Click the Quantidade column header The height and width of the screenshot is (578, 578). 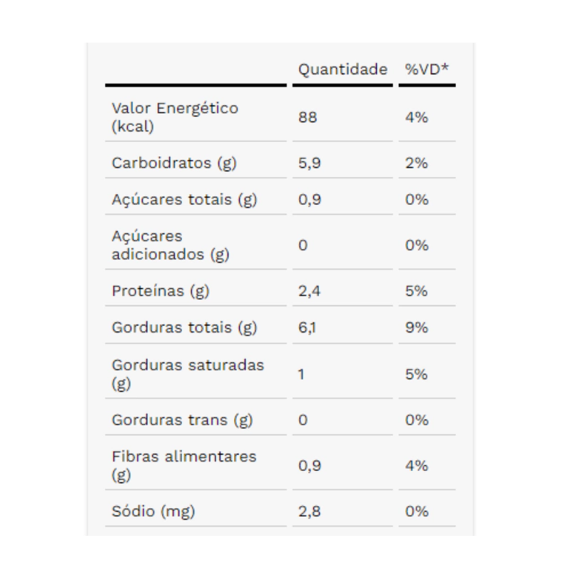[343, 69]
